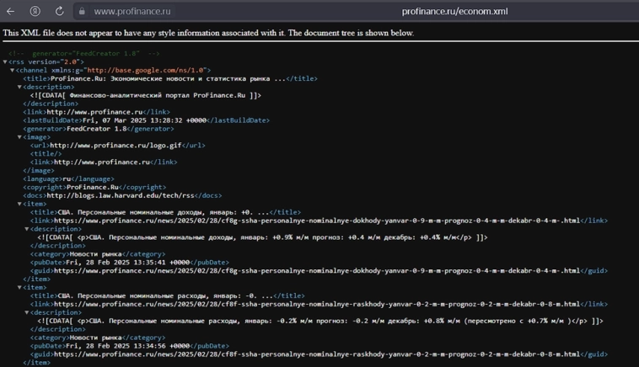Click the CDATA text about расходы -0.2% м/м

click(x=319, y=321)
